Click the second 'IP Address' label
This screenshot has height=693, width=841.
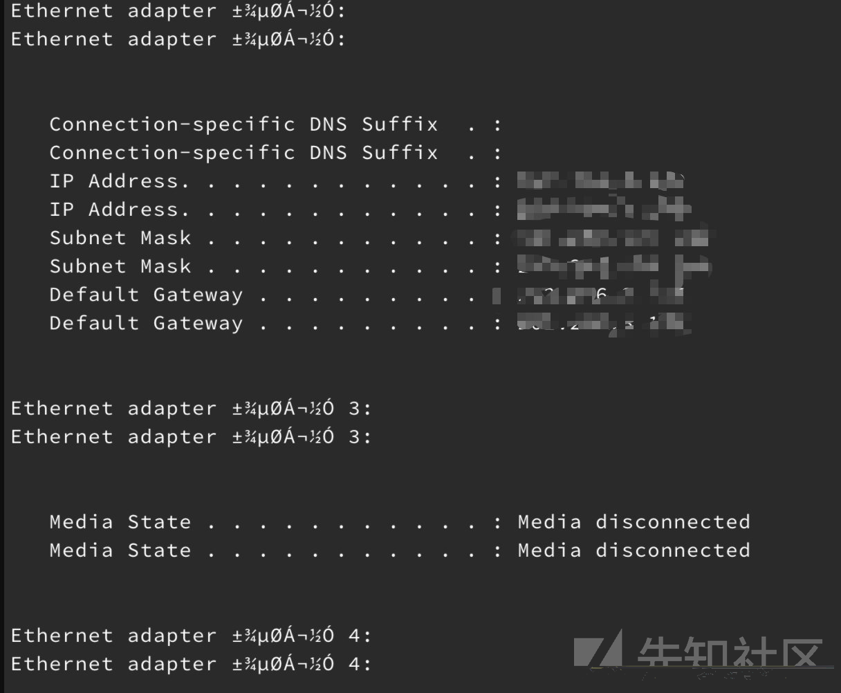click(119, 210)
